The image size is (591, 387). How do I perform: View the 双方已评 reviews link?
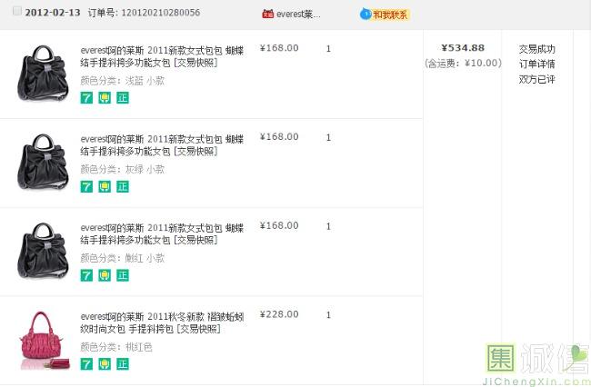(x=536, y=79)
